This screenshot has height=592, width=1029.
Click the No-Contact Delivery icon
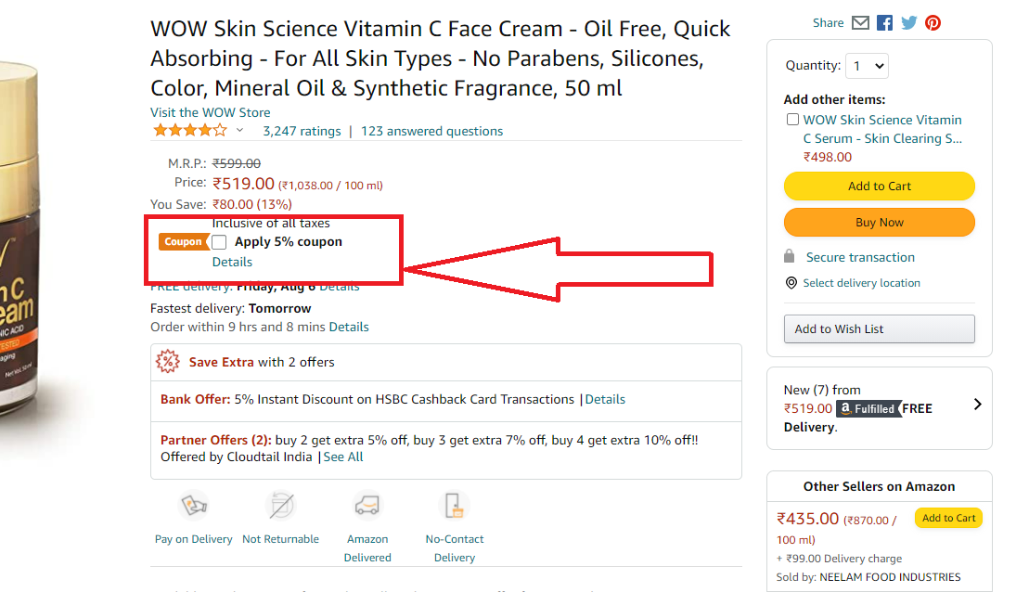coord(454,506)
